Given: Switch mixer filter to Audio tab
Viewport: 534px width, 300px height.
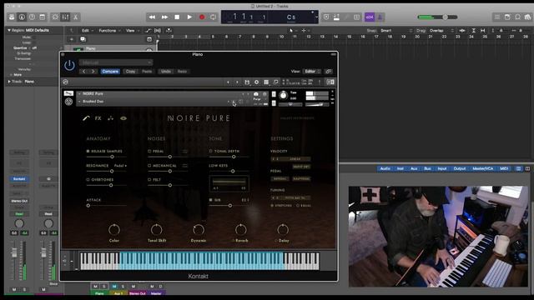Looking at the screenshot, I should (x=385, y=168).
